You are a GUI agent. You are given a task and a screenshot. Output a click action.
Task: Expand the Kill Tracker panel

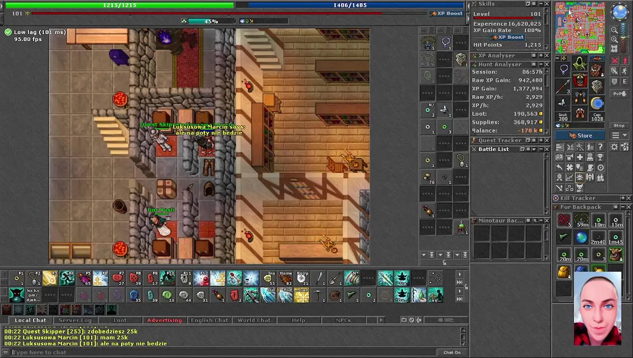[x=622, y=198]
